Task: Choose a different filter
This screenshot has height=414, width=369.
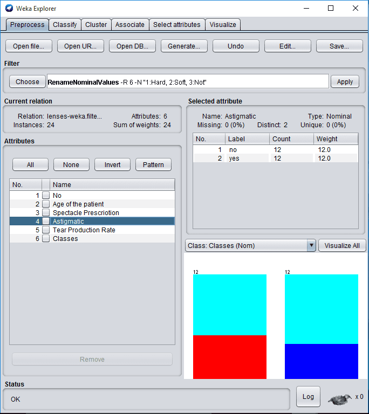Action: click(x=27, y=81)
